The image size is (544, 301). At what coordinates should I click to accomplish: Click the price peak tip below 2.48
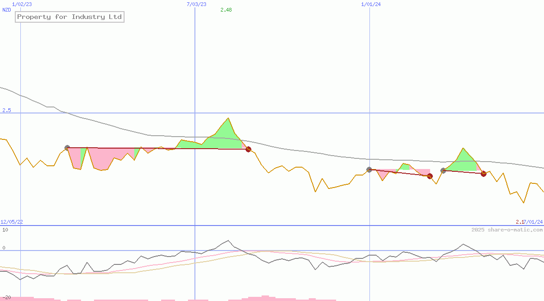point(228,119)
